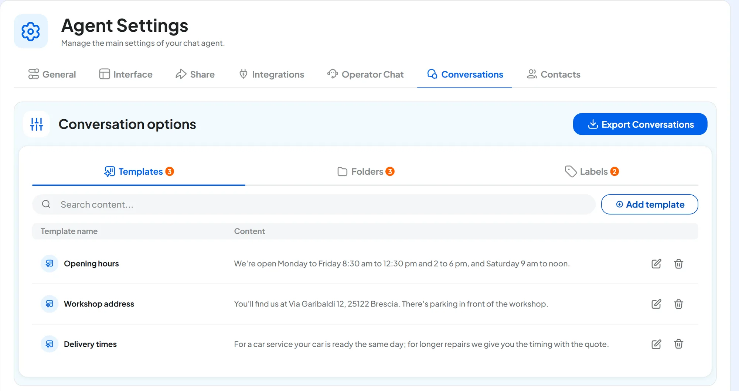Delete the Delivery times template
Viewport: 739px width, 391px height.
tap(678, 344)
